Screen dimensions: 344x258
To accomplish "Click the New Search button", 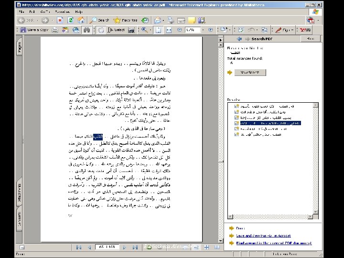I will [x=250, y=72].
